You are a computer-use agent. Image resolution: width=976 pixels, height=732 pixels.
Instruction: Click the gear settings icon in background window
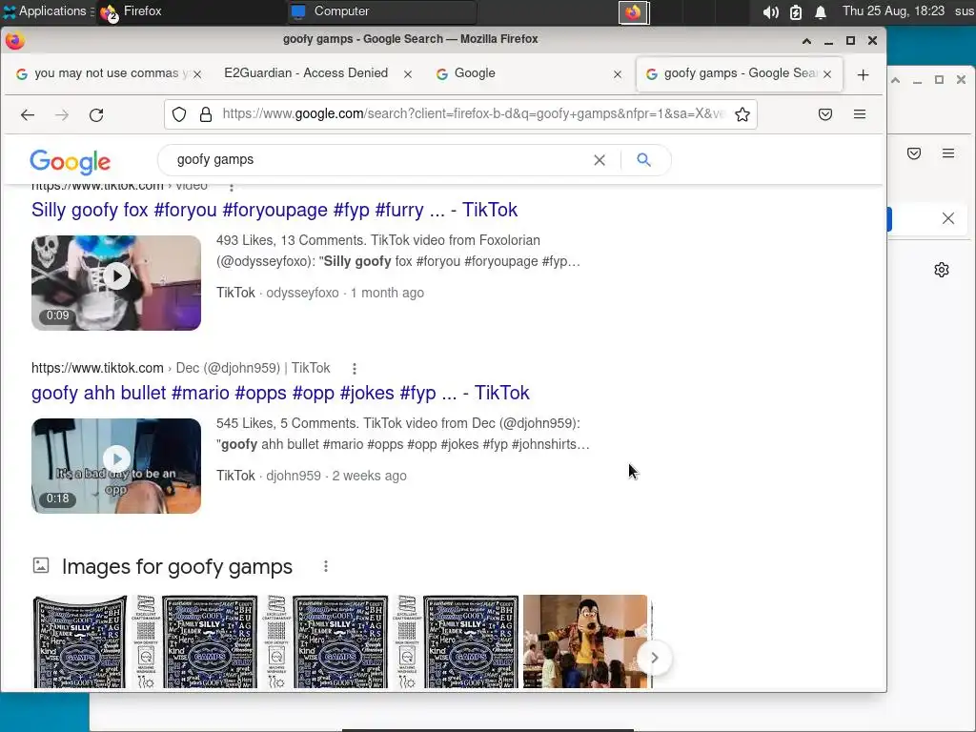pyautogui.click(x=941, y=270)
